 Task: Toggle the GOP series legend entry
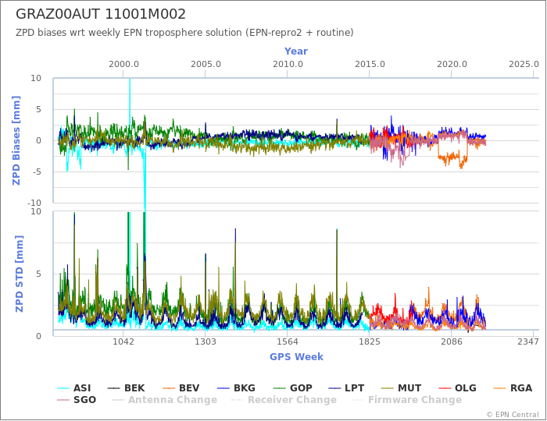292,388
